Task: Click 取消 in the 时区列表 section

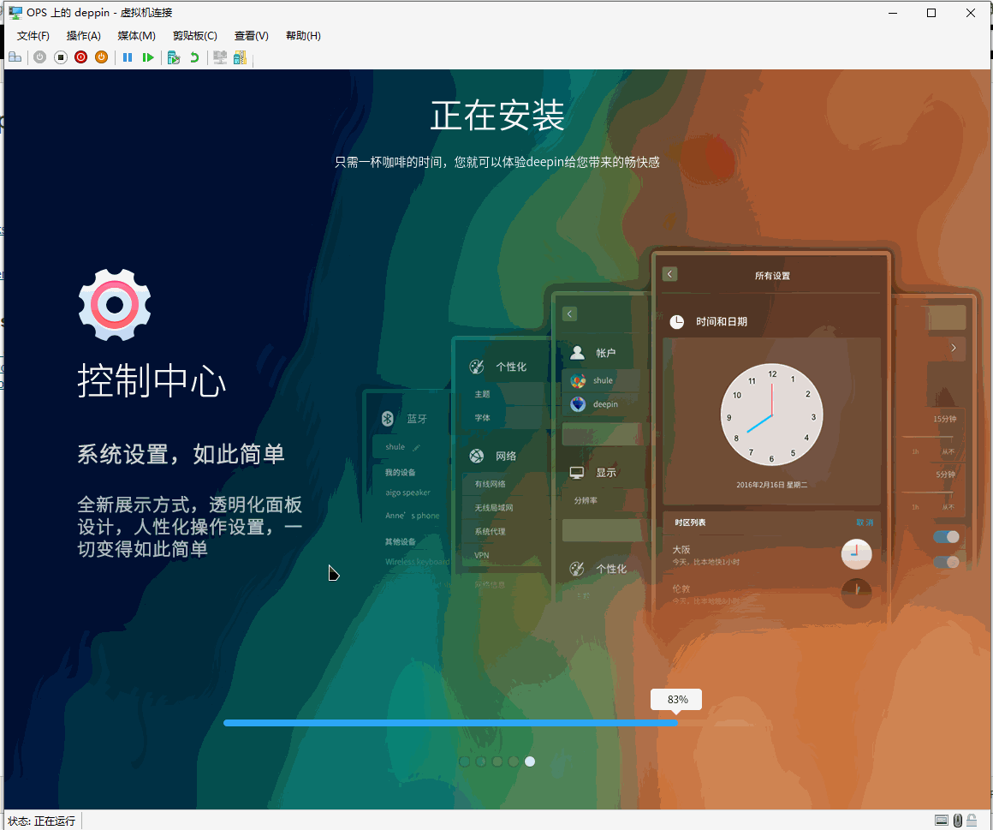Action: point(865,522)
